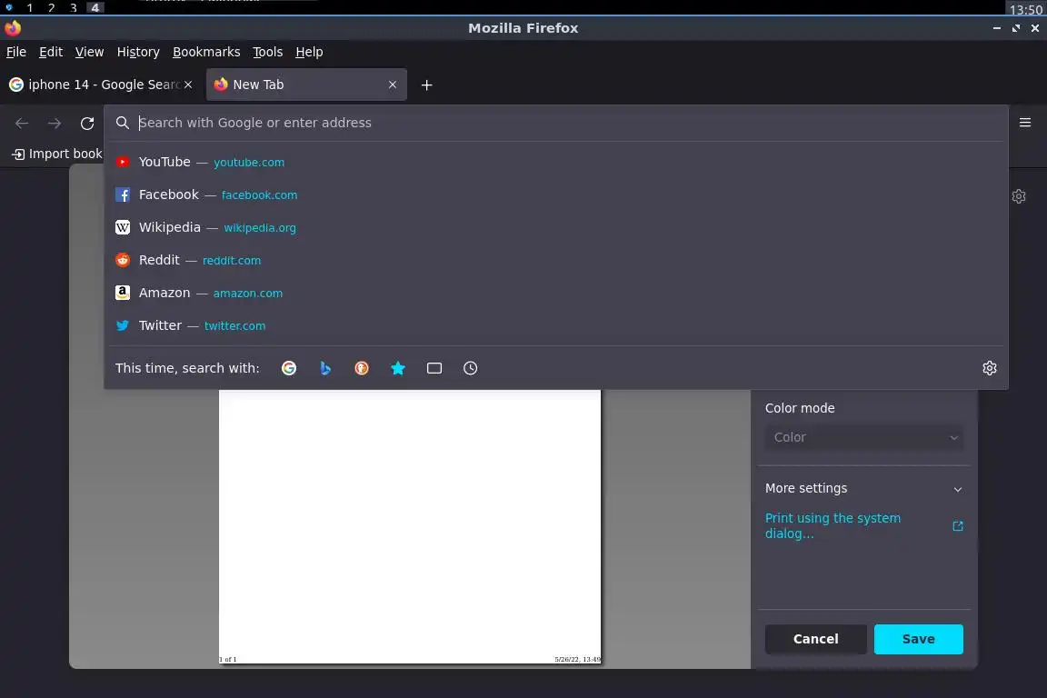Open the Tools menu

point(268,52)
